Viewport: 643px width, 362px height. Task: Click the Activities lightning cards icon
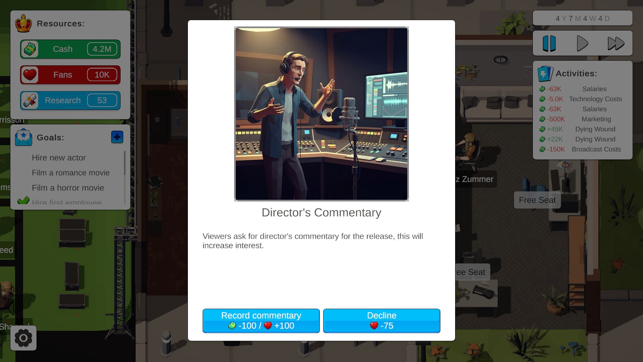tap(545, 74)
